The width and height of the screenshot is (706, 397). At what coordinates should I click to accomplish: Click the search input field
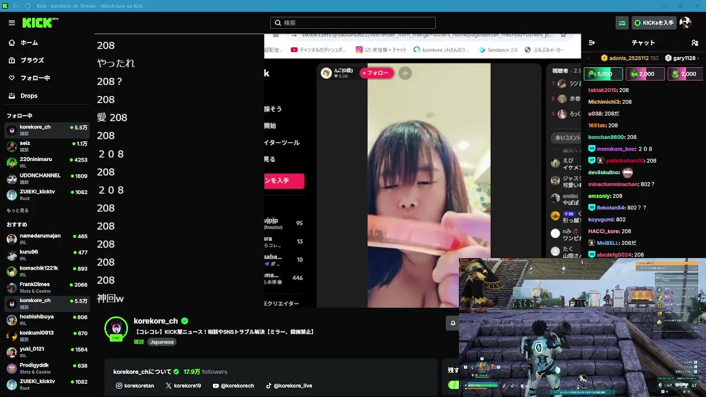click(353, 23)
